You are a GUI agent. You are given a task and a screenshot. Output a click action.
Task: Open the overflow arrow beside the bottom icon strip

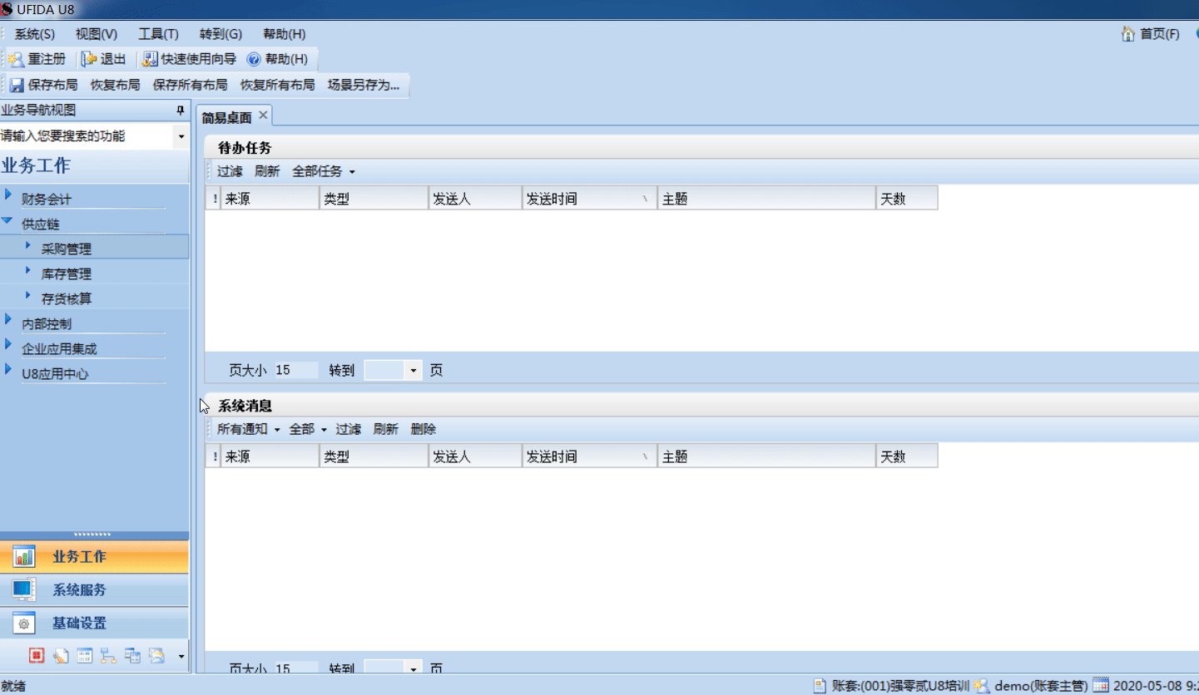(x=181, y=657)
